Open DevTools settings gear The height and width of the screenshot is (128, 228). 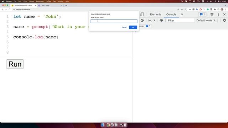(212, 14)
